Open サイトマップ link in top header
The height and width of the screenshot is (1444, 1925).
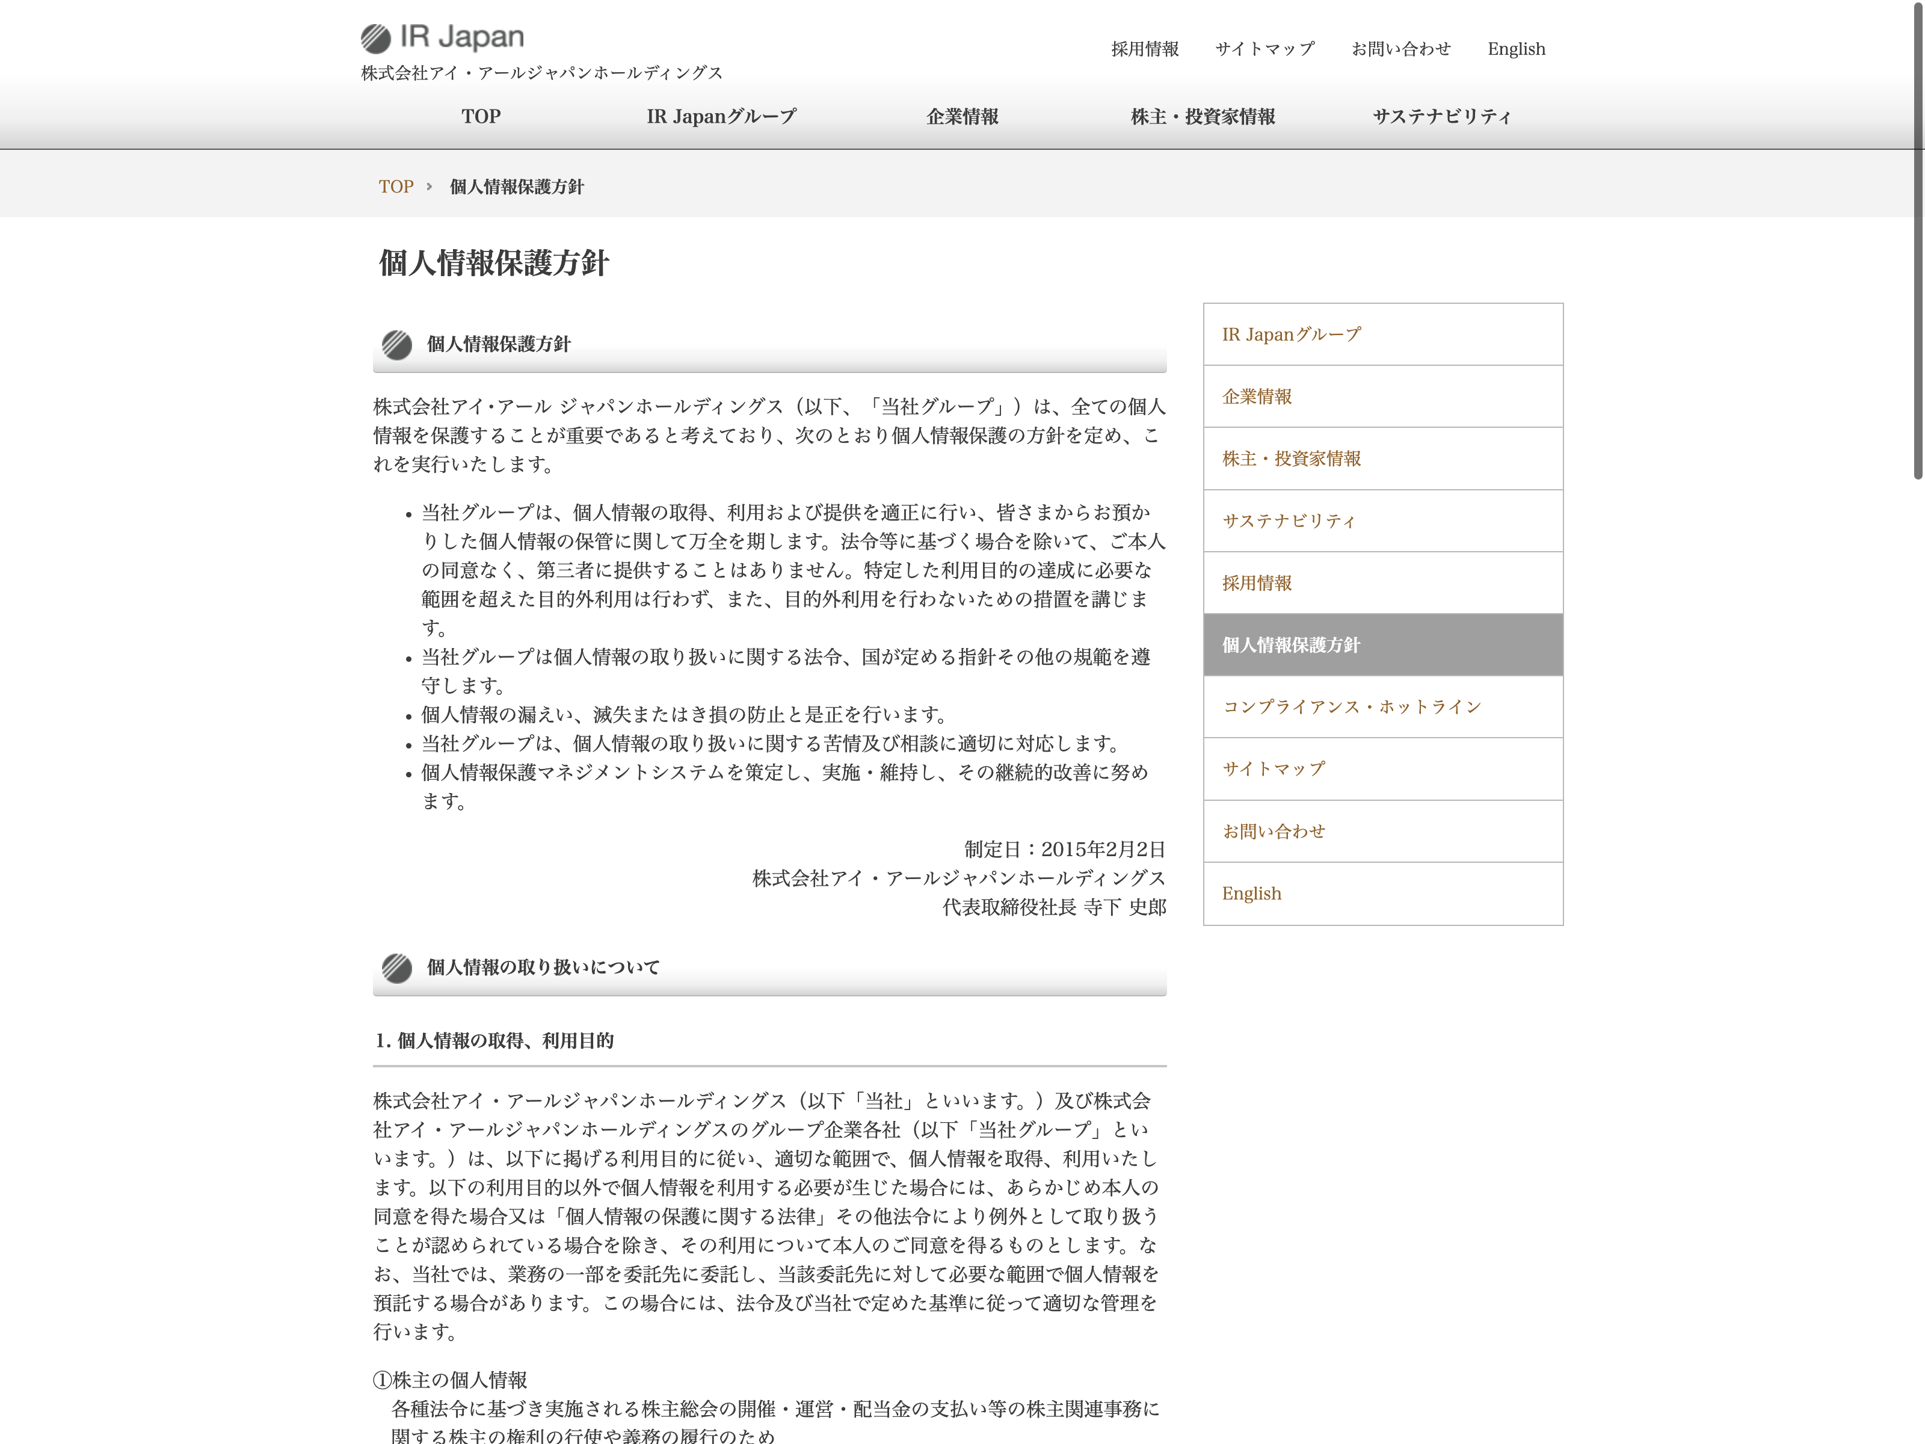(x=1264, y=49)
